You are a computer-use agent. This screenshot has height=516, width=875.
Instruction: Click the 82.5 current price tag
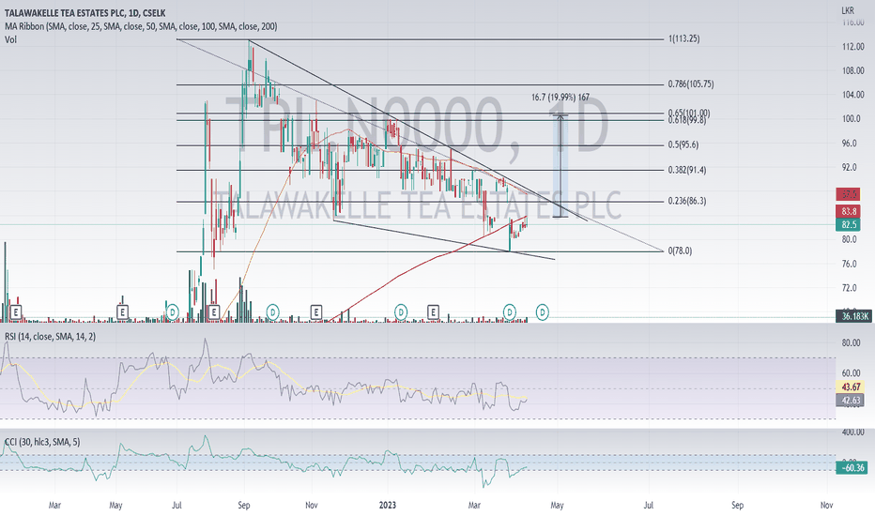[848, 225]
